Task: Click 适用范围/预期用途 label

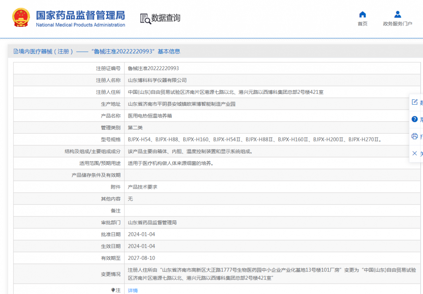Action: (100, 163)
